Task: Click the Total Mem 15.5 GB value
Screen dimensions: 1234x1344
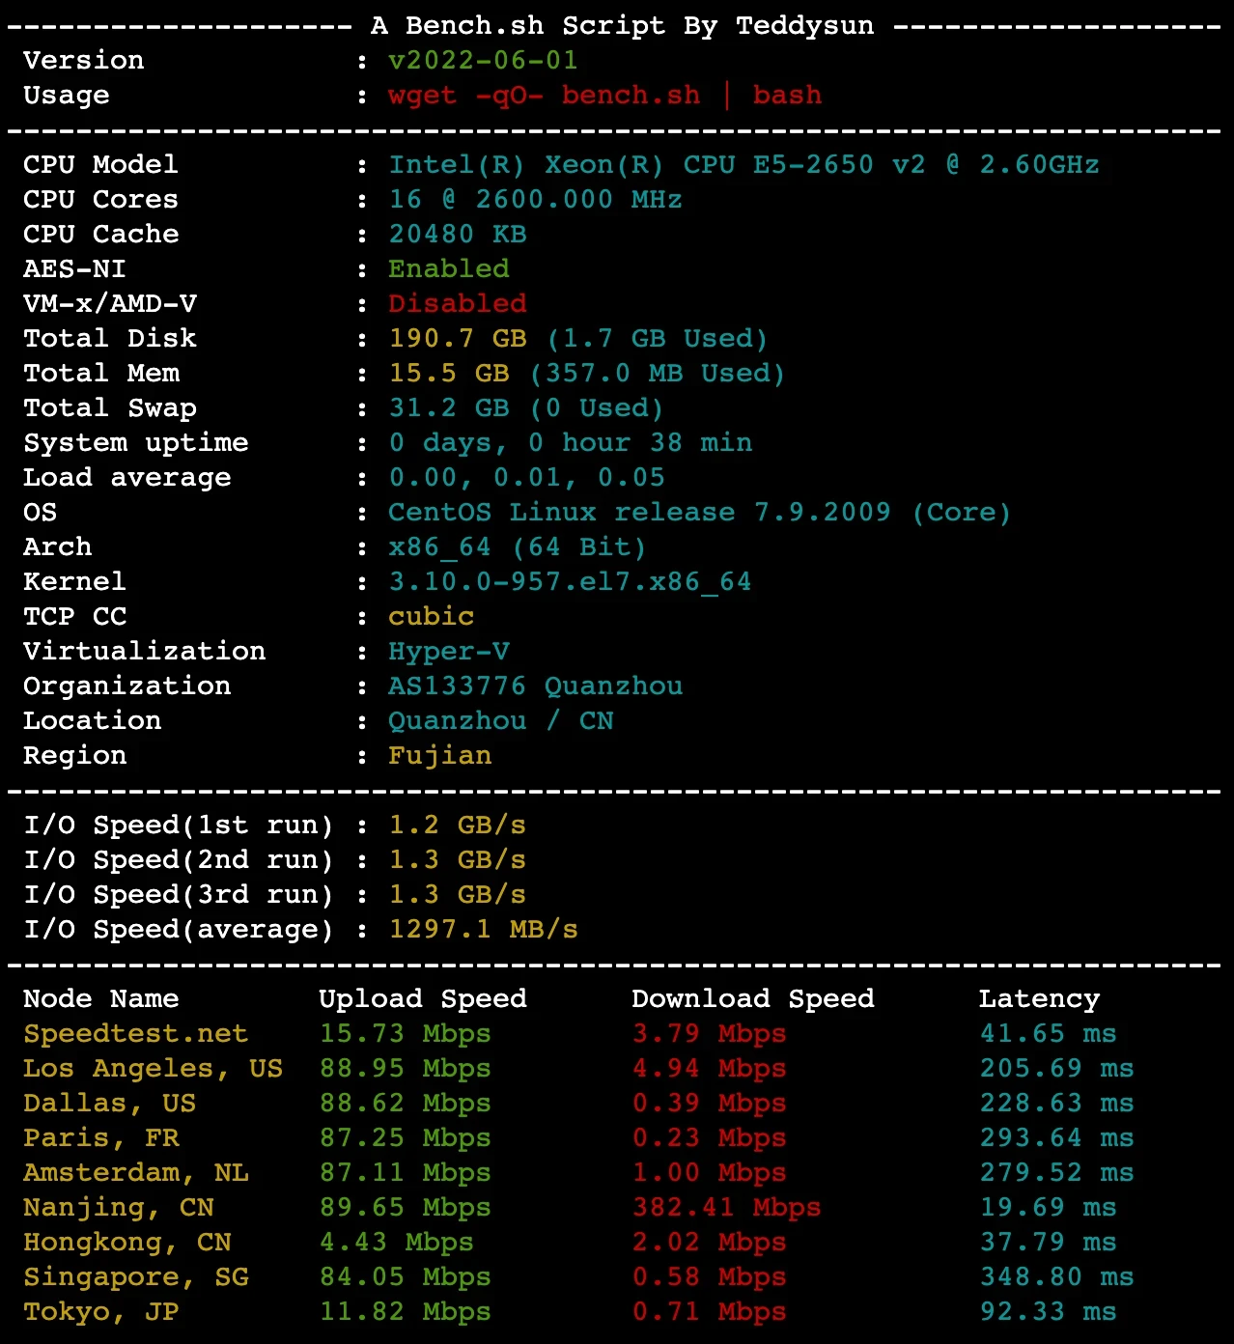Action: pos(449,374)
